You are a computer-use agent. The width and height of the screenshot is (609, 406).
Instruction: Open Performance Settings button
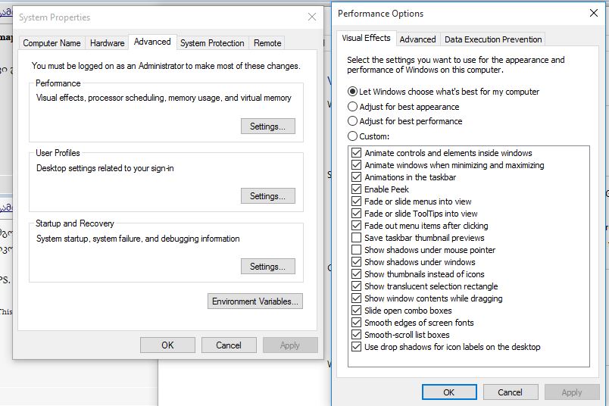267,126
